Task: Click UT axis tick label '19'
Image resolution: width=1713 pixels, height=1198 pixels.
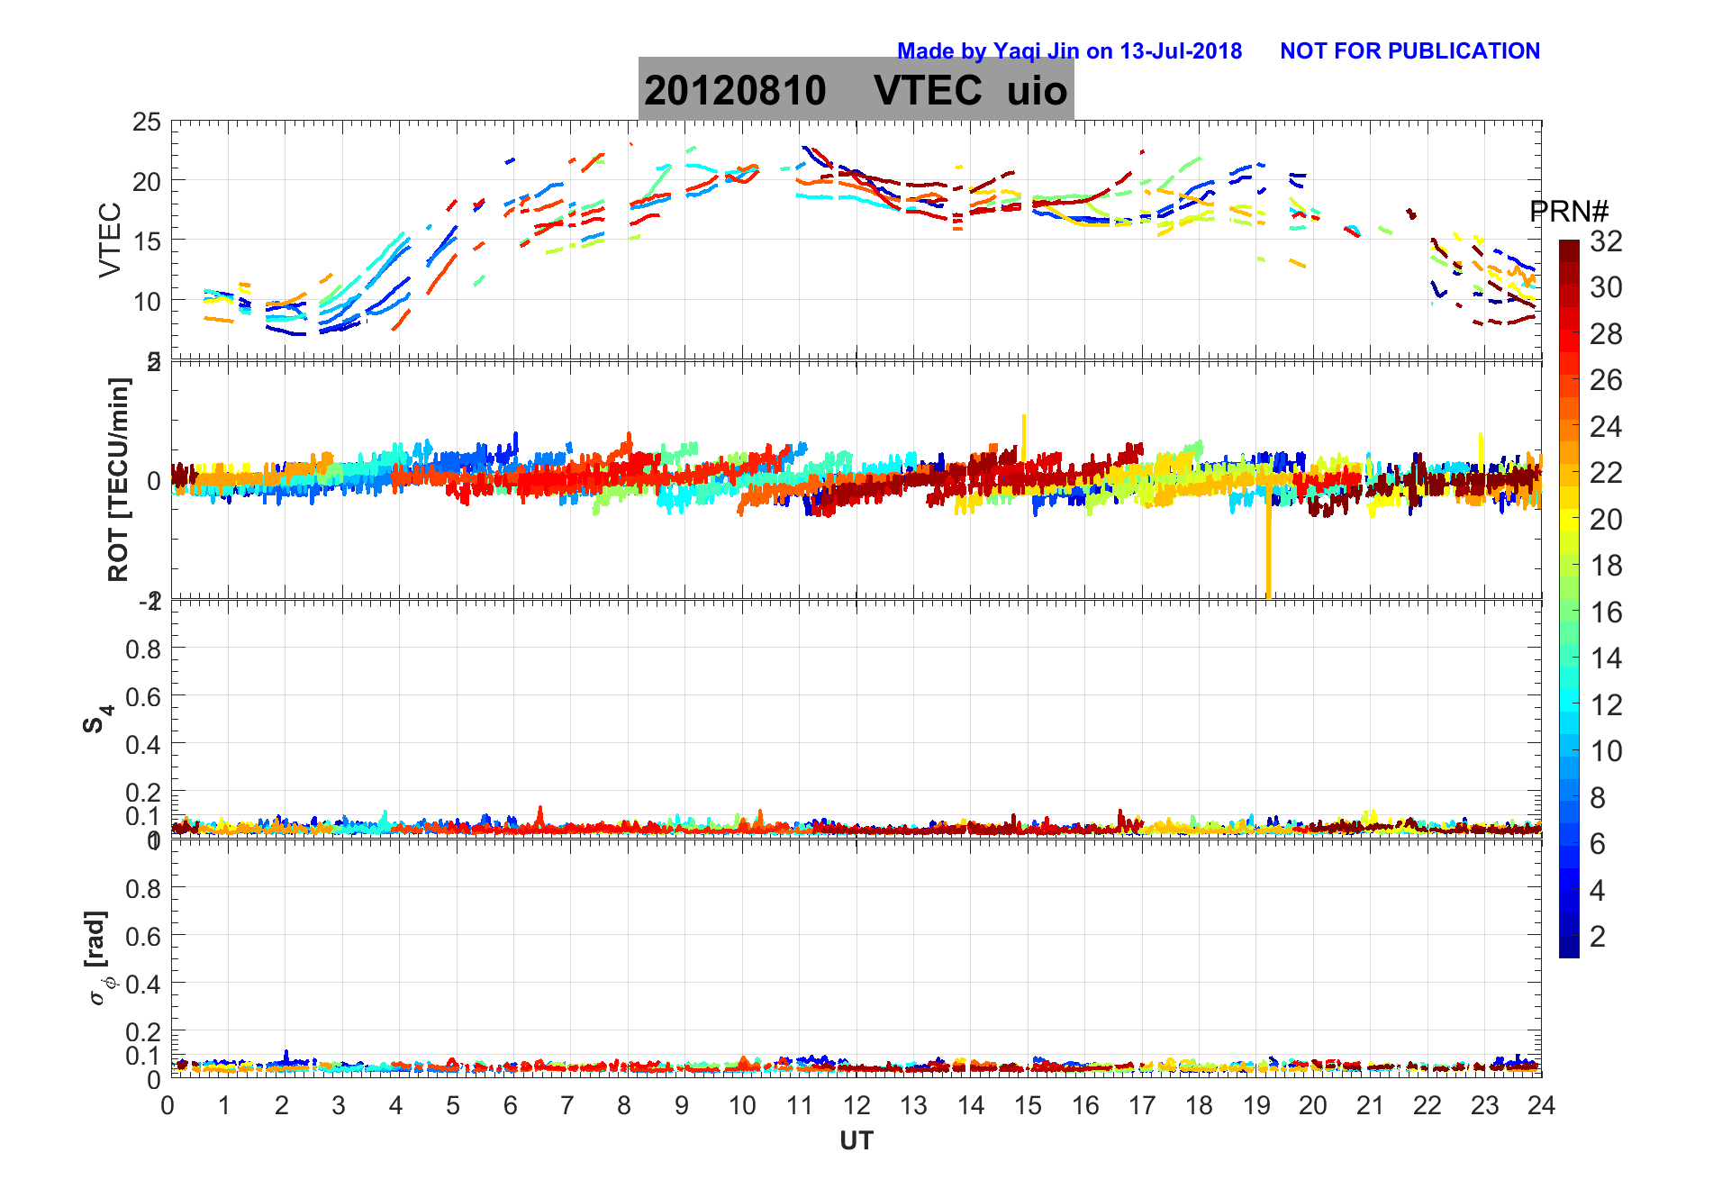Action: [x=1256, y=1105]
